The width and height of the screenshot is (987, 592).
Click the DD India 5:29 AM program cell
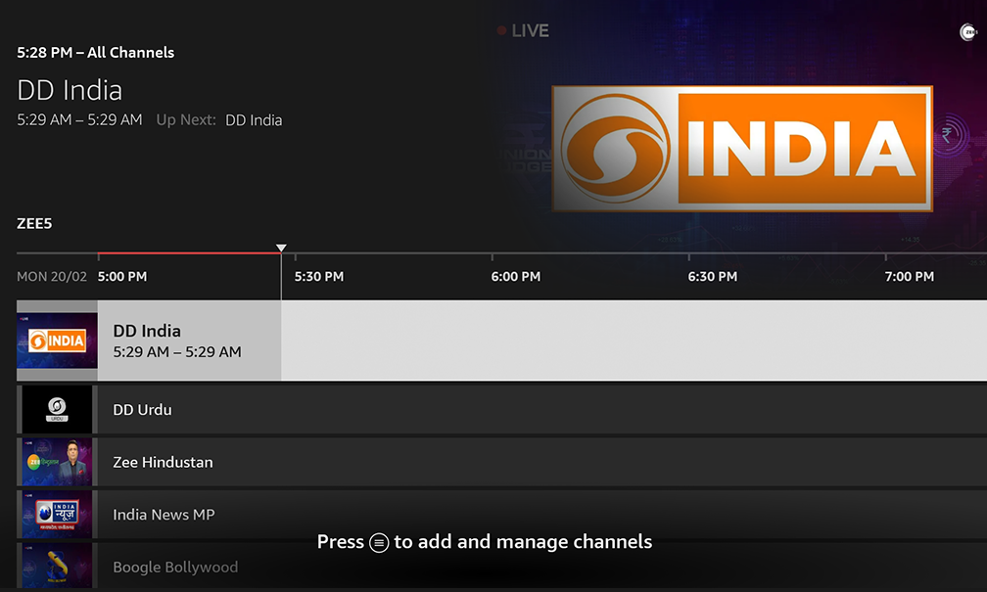[190, 341]
